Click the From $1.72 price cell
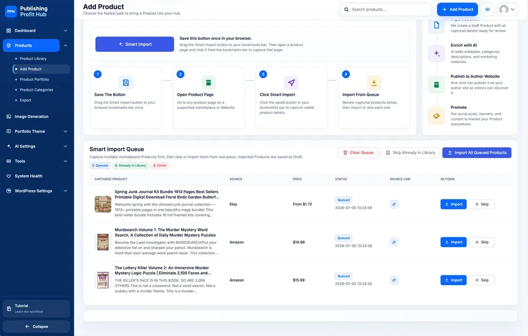The width and height of the screenshot is (528, 336). 303,204
